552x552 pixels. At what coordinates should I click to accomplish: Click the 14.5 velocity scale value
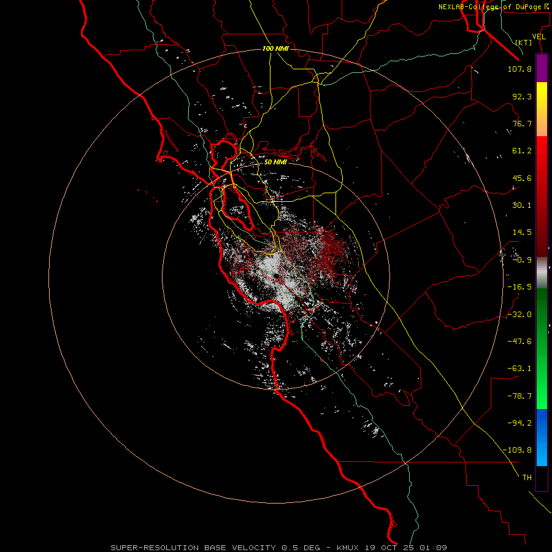coord(522,232)
